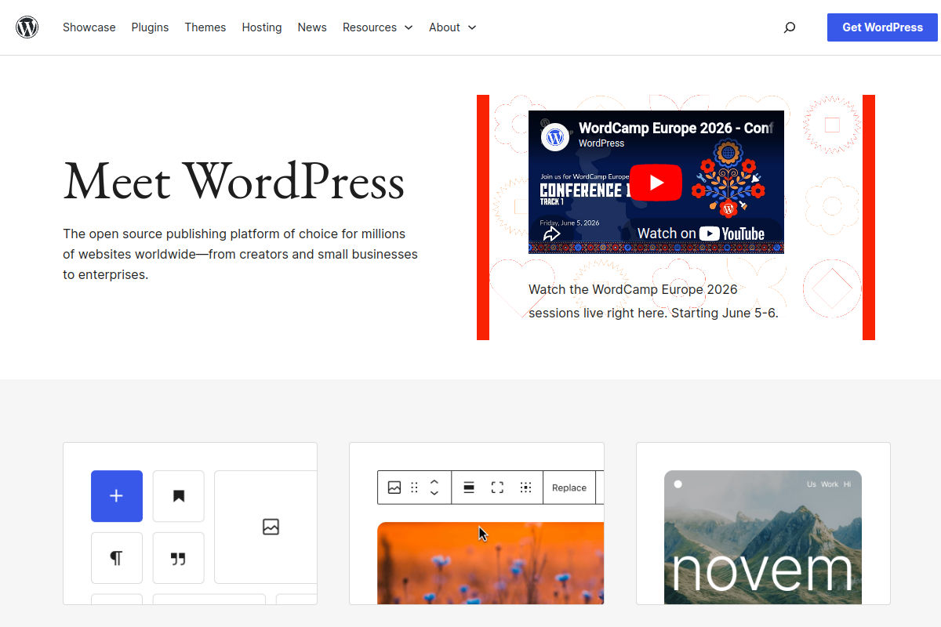Click the text 'Watch the WordCamp Europe 2026'
The width and height of the screenshot is (941, 627).
pyautogui.click(x=633, y=289)
